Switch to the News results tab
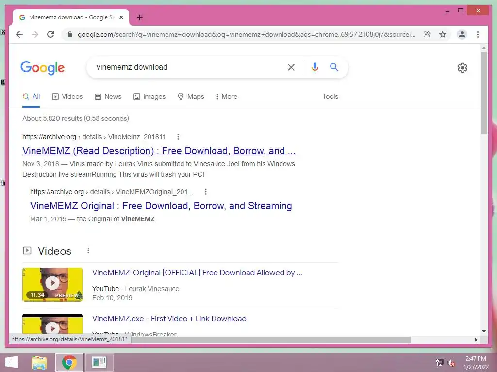This screenshot has width=497, height=372. click(x=108, y=96)
